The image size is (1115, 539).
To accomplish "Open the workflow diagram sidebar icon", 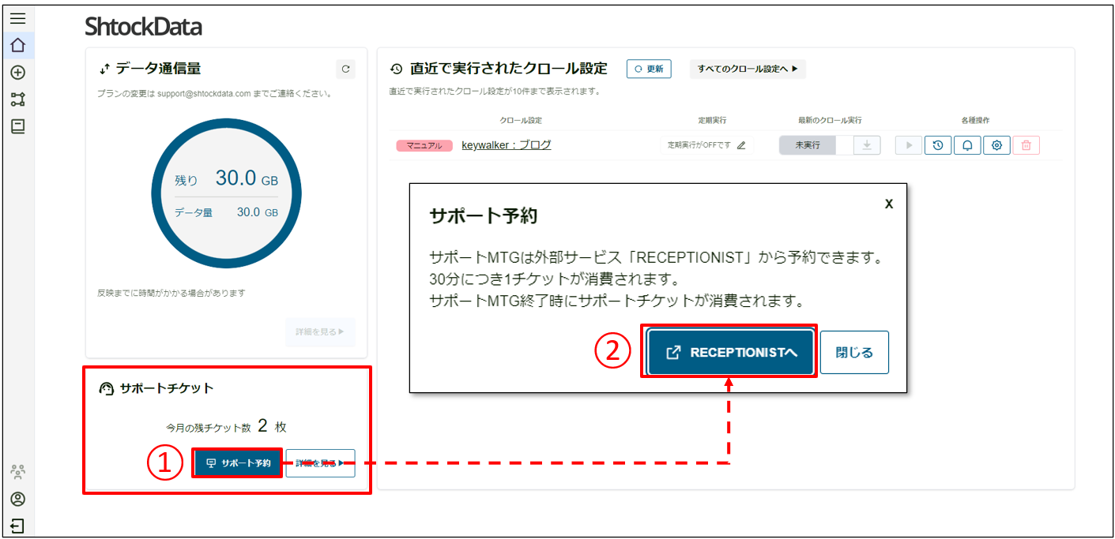I will (17, 99).
